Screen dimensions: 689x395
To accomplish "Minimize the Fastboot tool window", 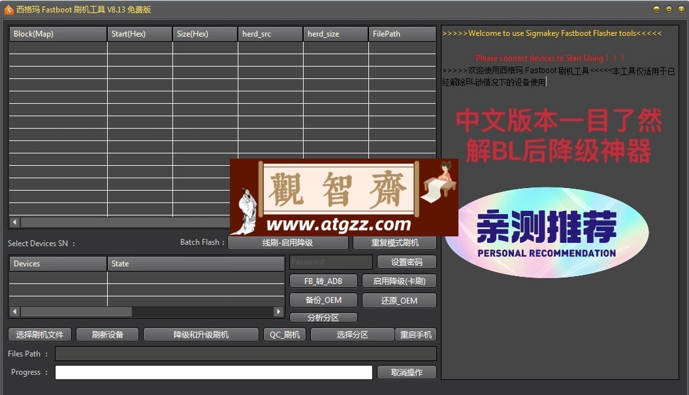I will 656,9.
